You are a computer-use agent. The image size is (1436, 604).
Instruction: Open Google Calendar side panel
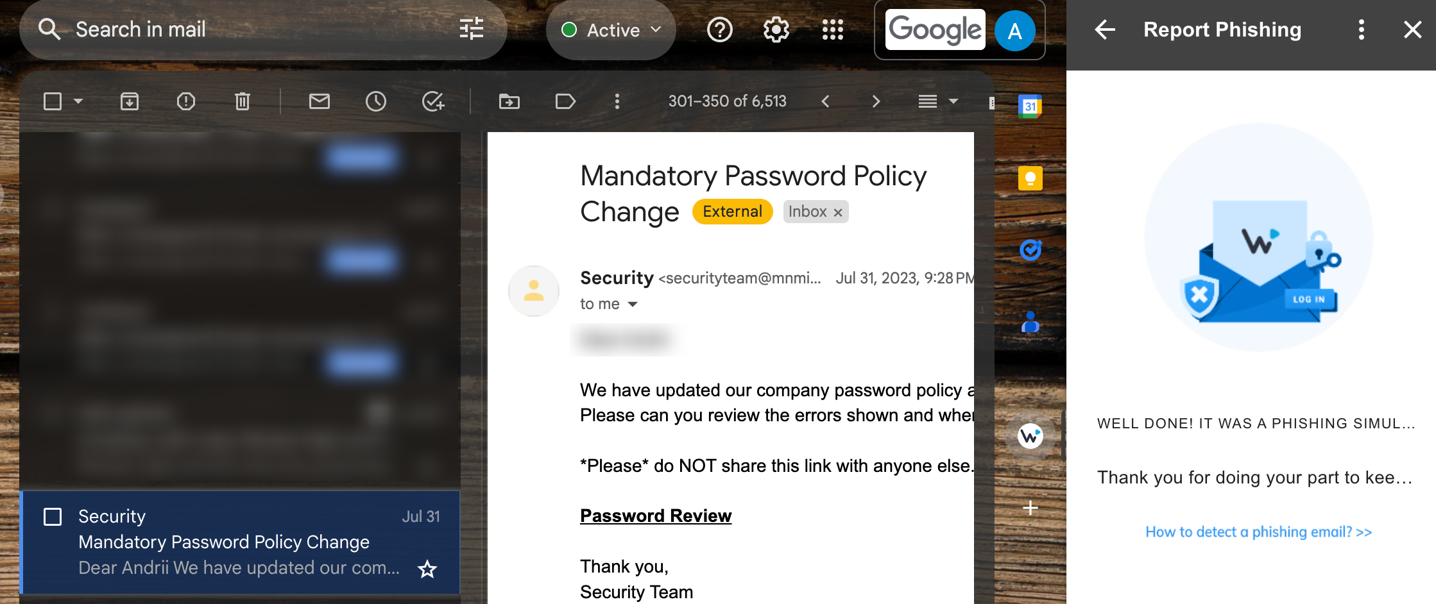[x=1029, y=105]
